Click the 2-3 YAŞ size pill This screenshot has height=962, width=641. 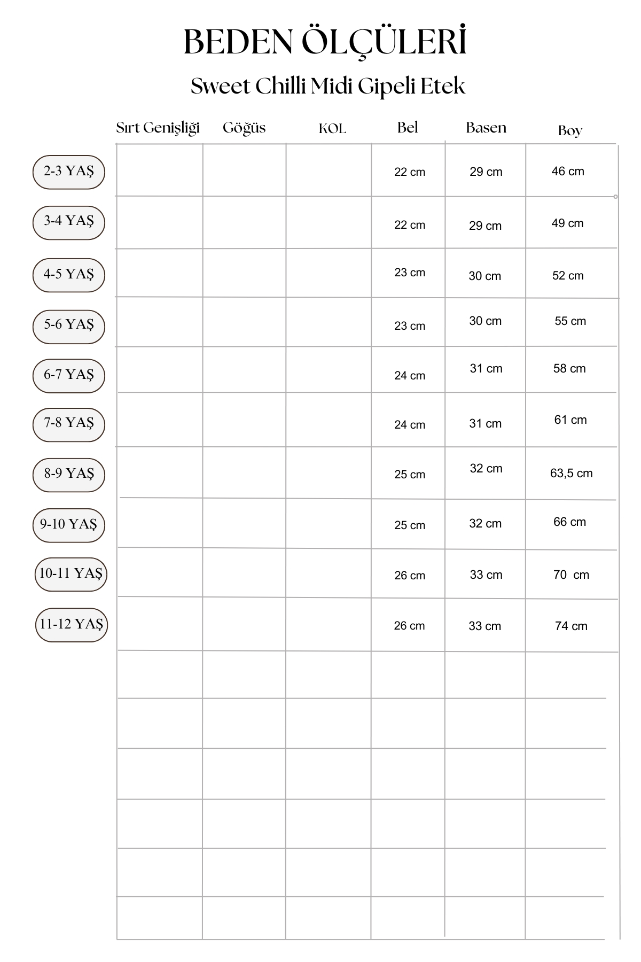point(69,172)
